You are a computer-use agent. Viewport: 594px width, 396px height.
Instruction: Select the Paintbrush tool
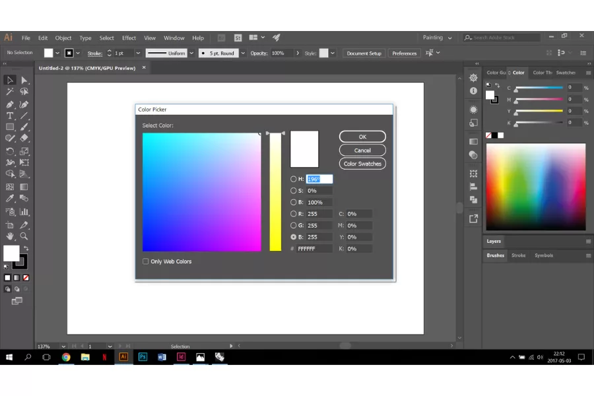point(24,127)
